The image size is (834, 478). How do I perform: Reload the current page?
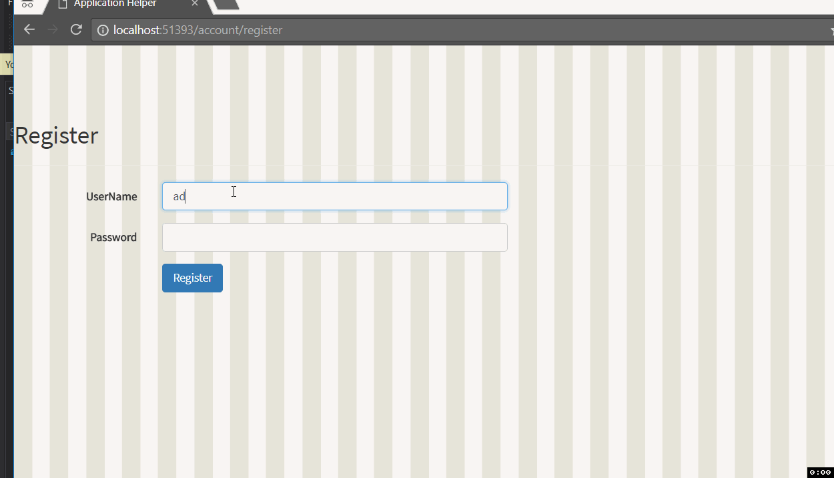coord(76,29)
